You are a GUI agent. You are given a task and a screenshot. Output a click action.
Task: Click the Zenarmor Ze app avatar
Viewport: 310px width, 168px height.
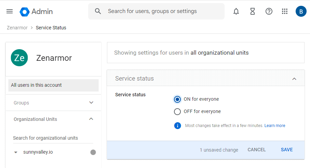[x=19, y=58]
